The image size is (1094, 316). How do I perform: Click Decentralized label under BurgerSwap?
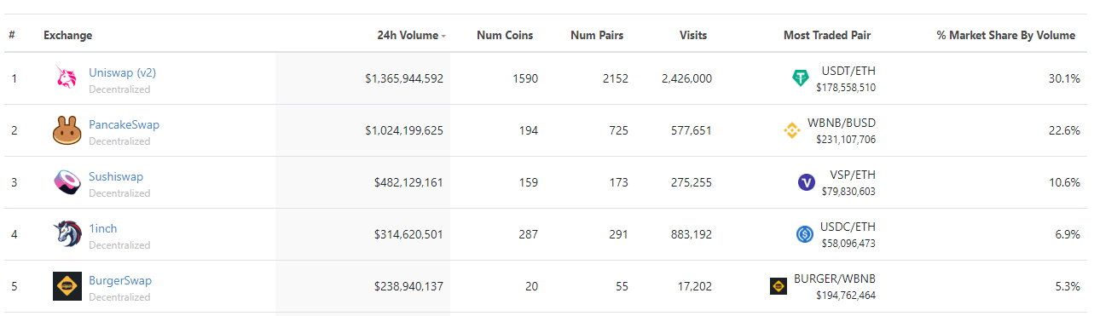[x=119, y=297]
